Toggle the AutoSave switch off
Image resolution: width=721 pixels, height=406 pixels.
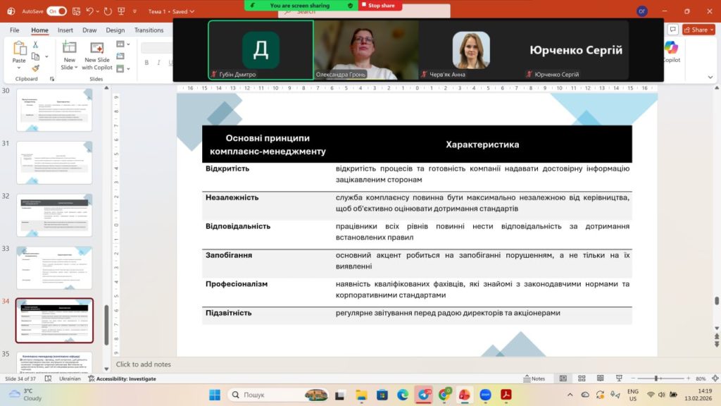point(56,11)
